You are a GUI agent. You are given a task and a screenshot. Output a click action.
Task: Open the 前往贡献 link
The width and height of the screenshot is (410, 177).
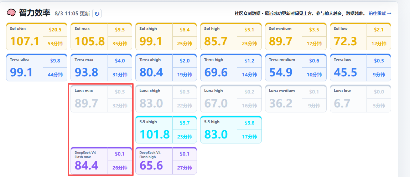tap(380, 13)
